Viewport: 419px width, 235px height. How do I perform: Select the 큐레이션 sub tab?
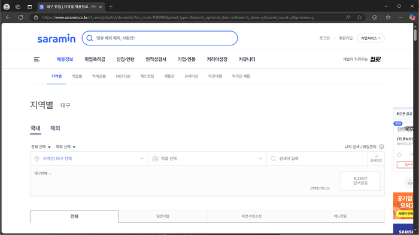coord(192,76)
